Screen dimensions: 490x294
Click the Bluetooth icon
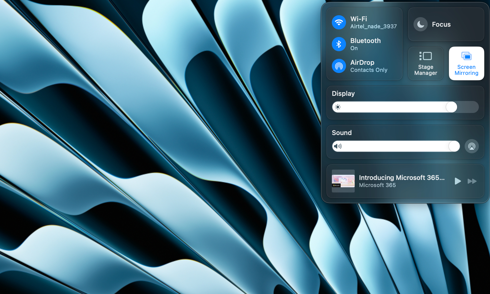click(339, 44)
